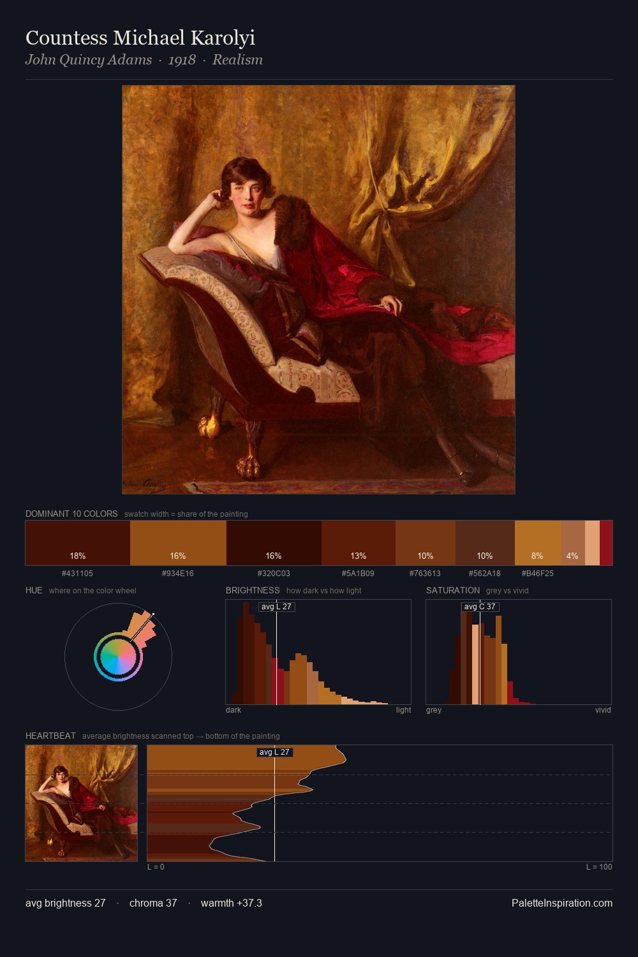Click footer stat avg brightness 27
Screen dimensions: 638x957
click(66, 903)
